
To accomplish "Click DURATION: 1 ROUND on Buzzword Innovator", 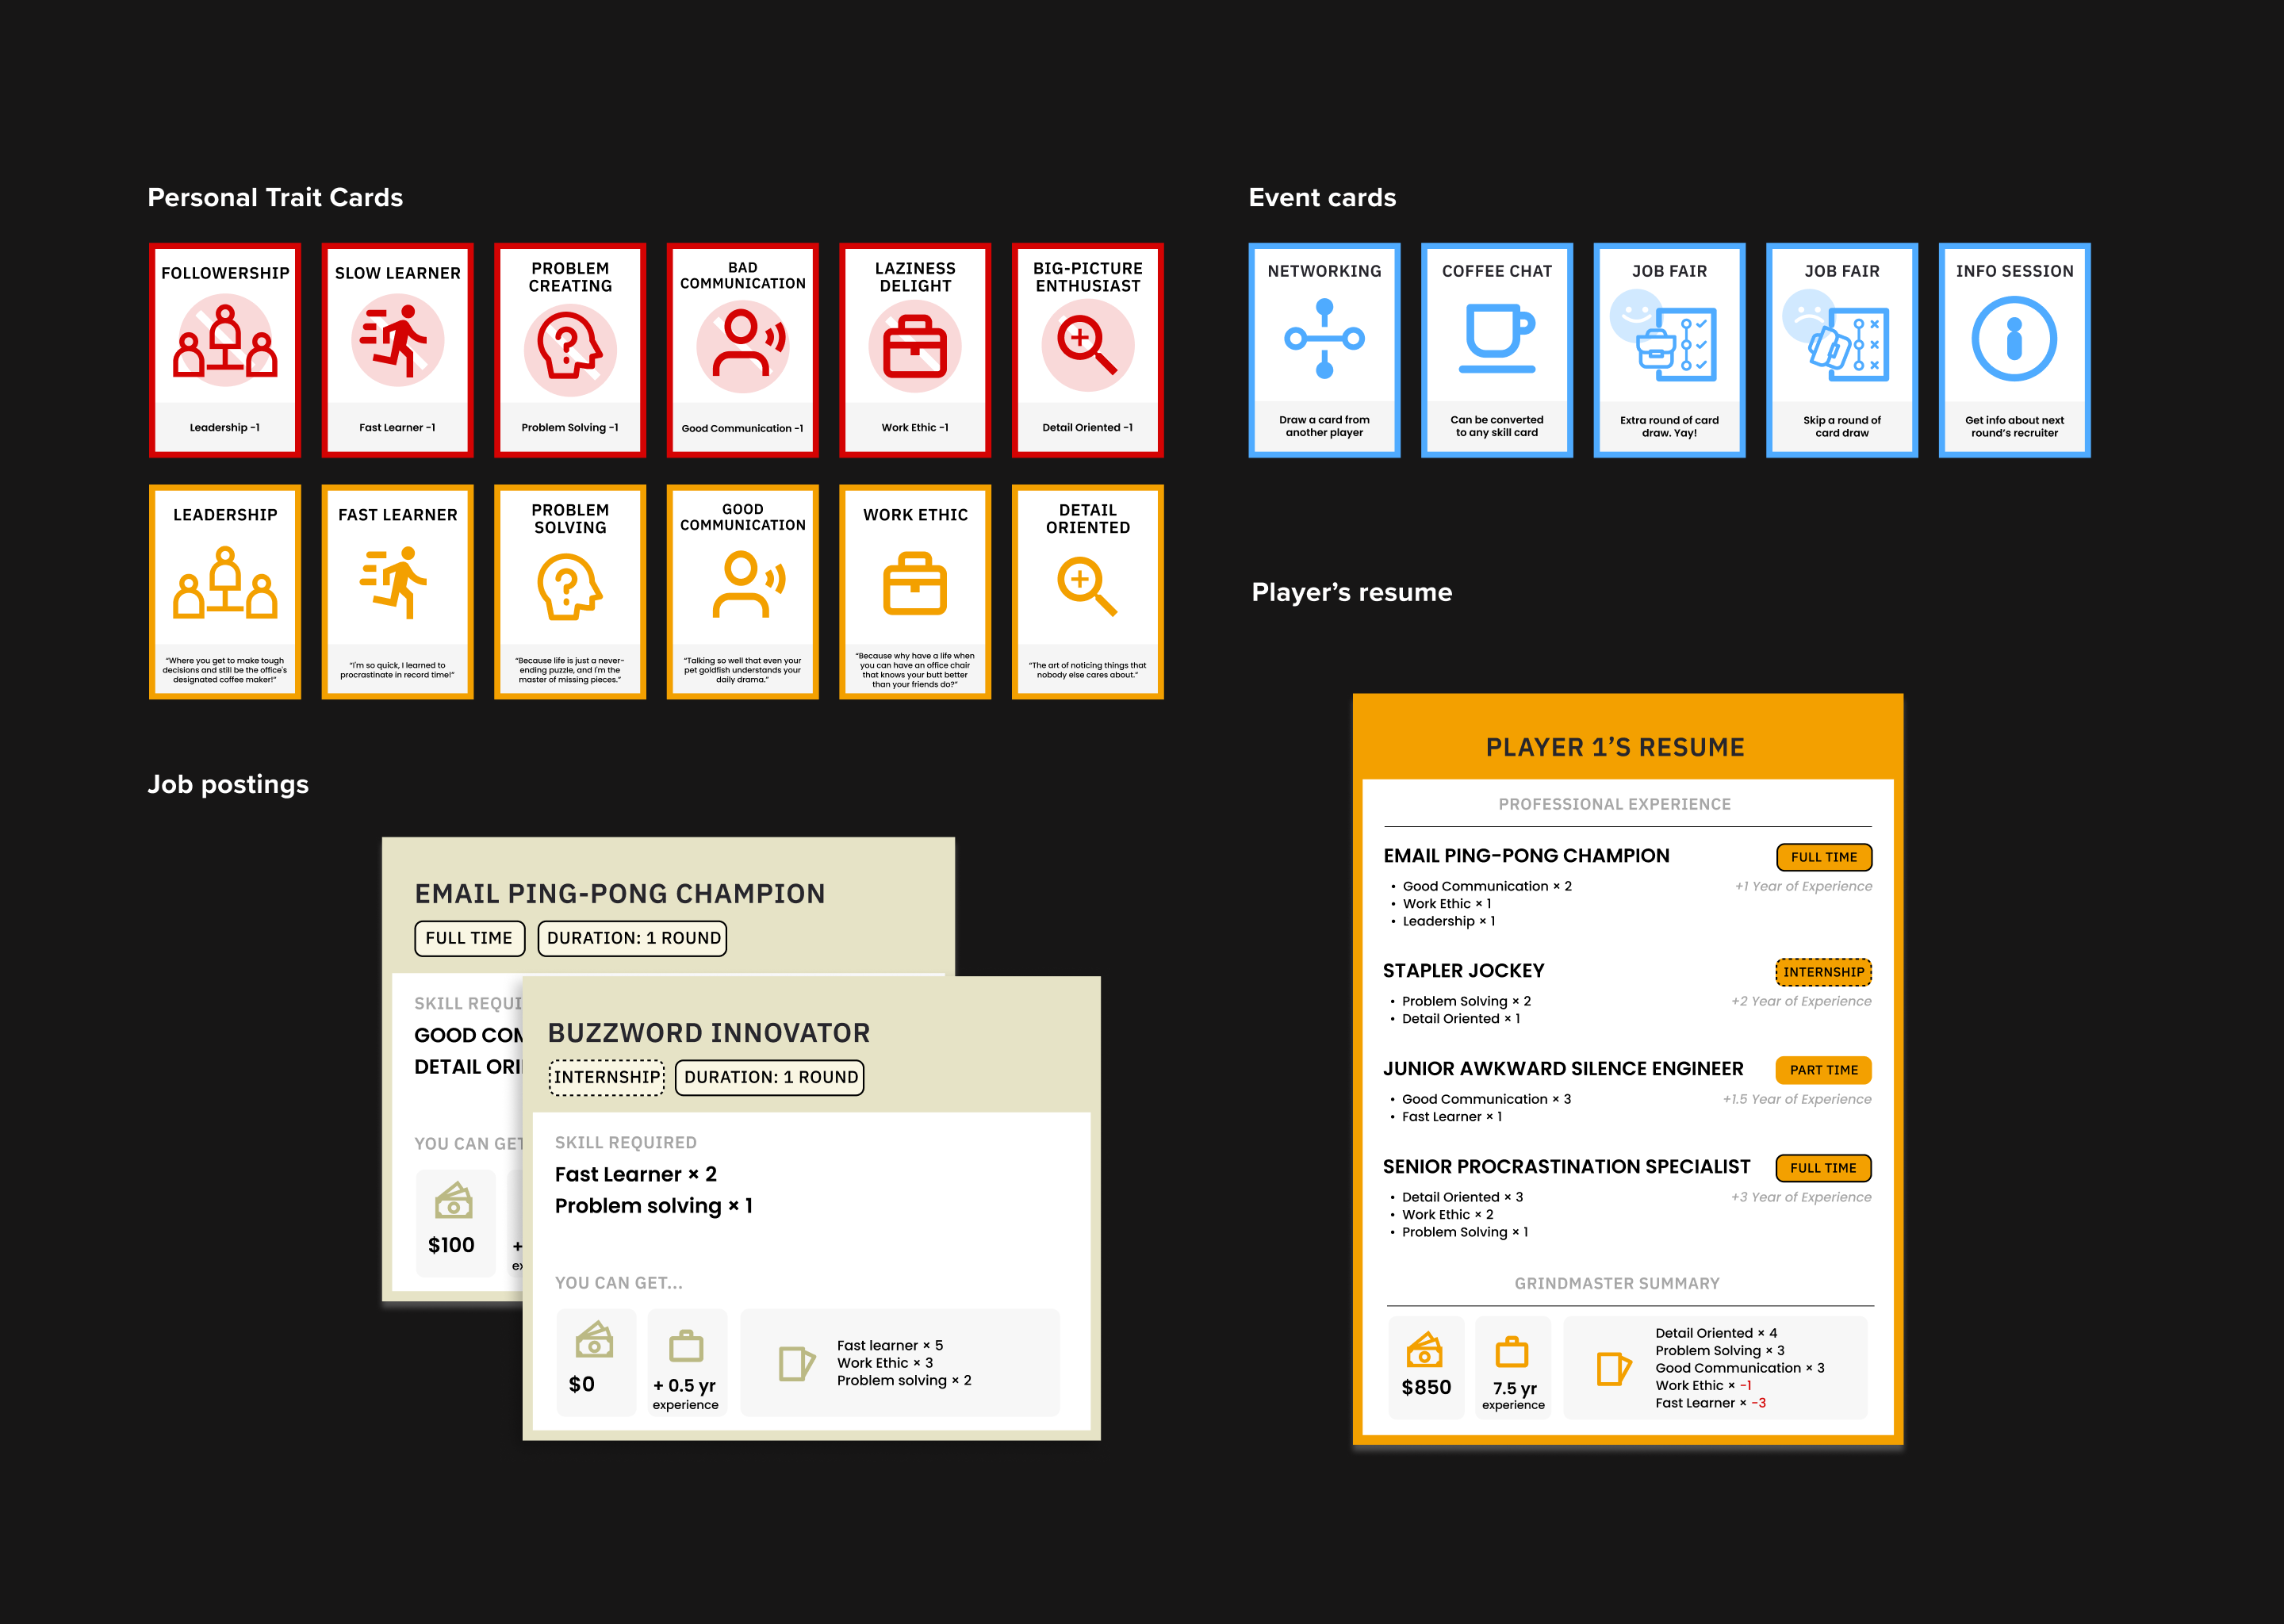I will 770,1077.
